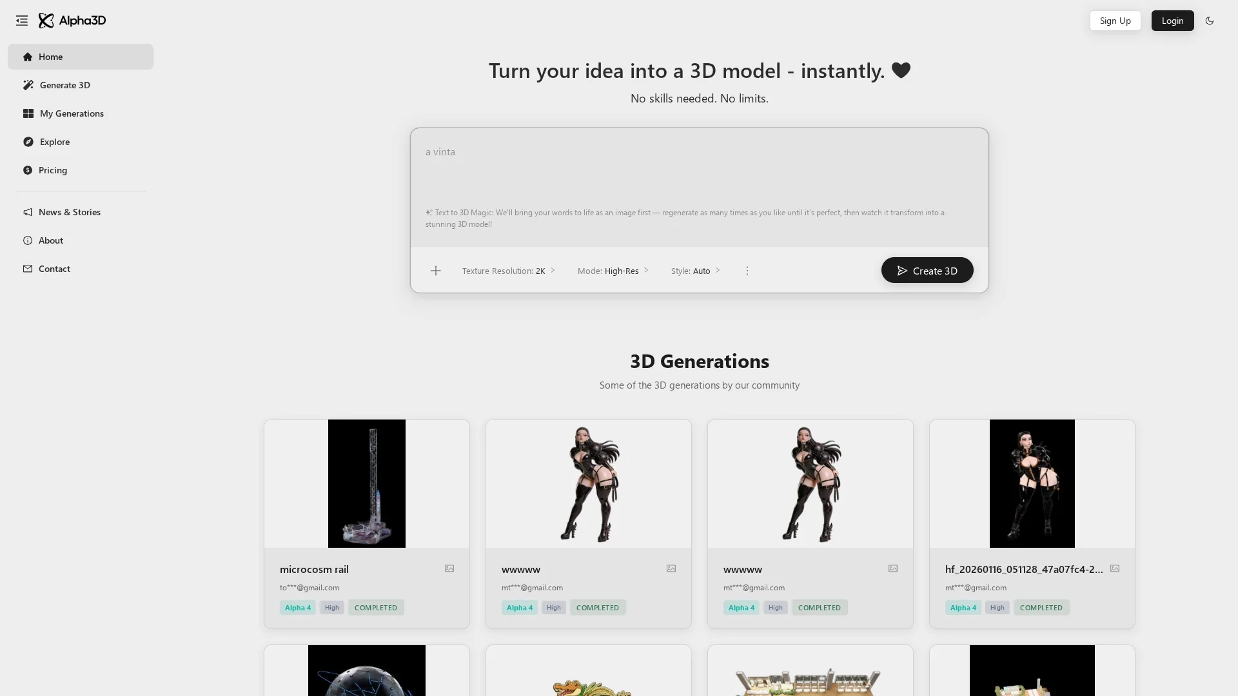Open the dragon model thumbnail
The width and height of the screenshot is (1238, 696).
coord(589,670)
